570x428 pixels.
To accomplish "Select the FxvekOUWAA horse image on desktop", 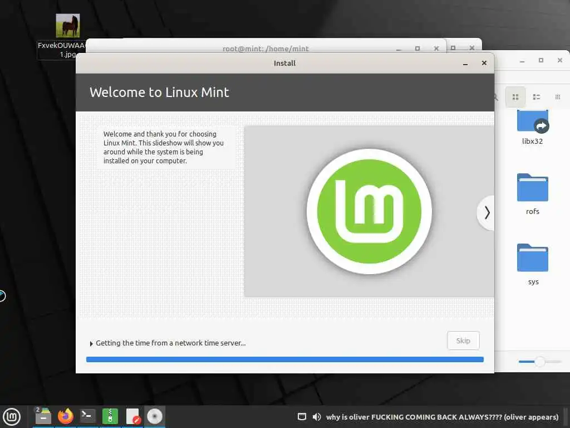I will [67, 26].
